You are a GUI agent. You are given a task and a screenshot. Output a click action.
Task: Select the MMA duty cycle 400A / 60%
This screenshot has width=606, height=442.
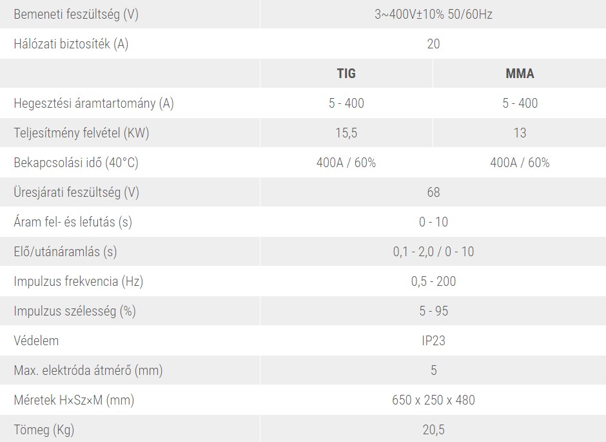coord(520,163)
